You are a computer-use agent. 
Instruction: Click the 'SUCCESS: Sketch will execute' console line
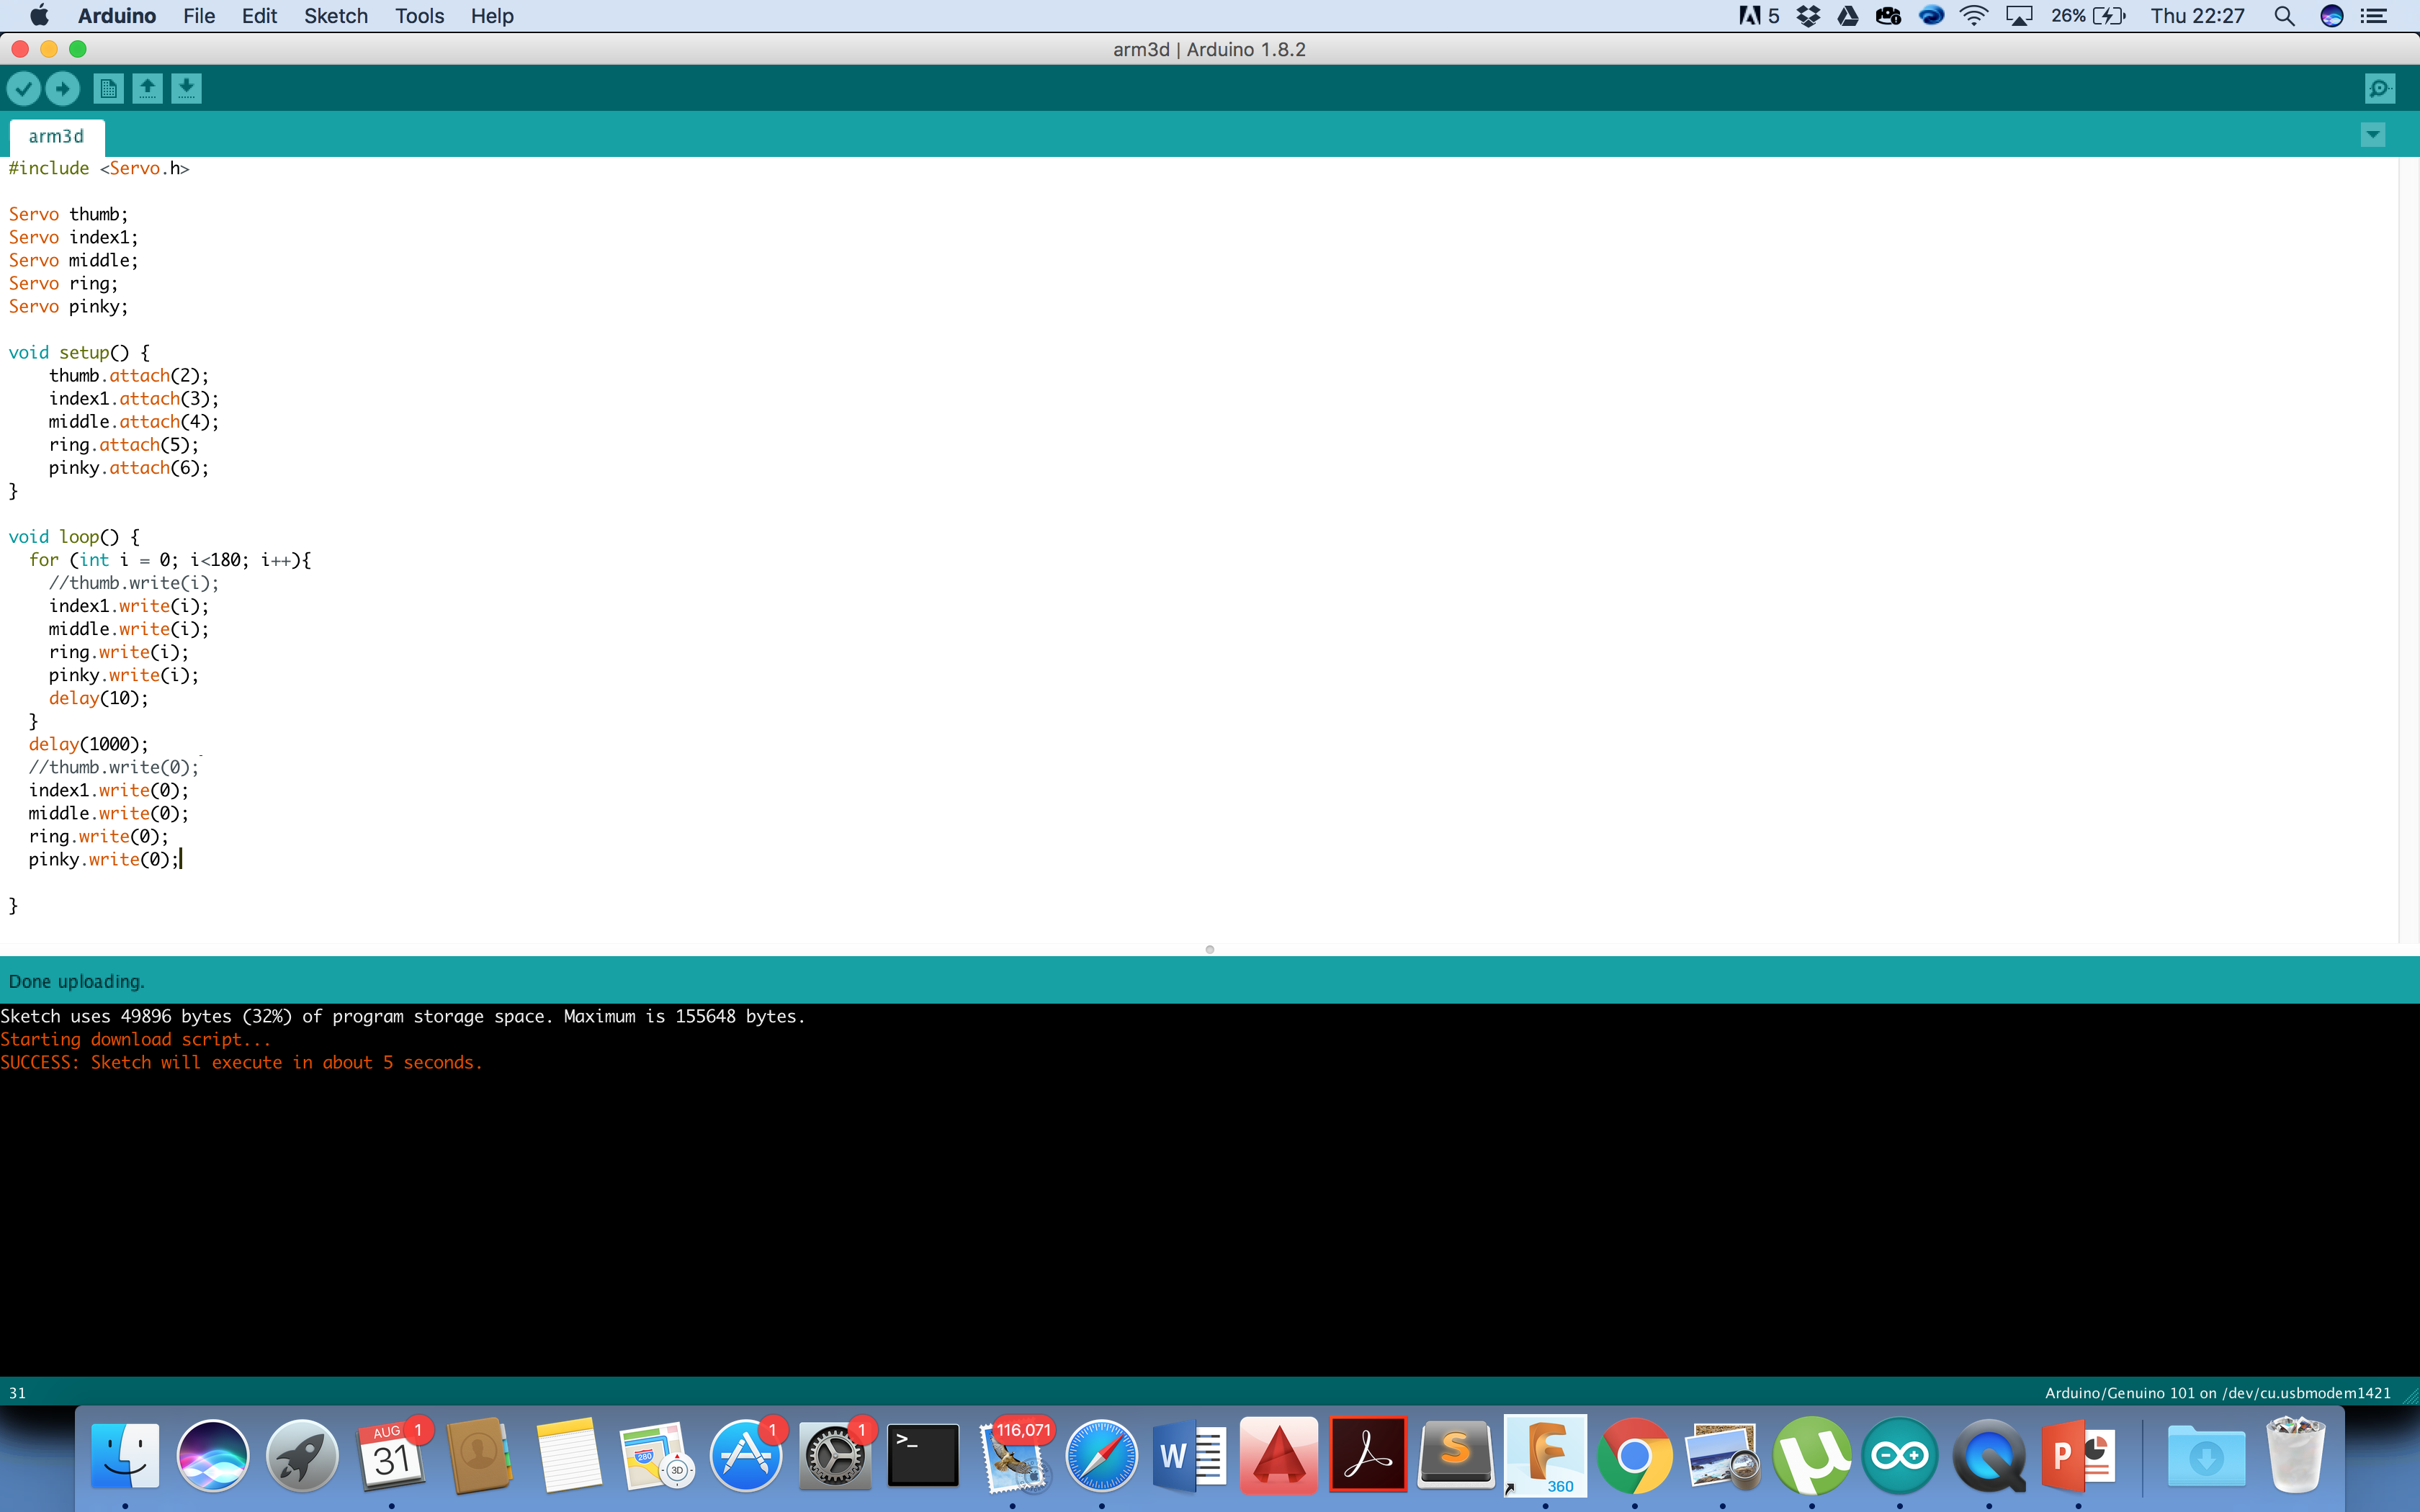[x=241, y=1063]
